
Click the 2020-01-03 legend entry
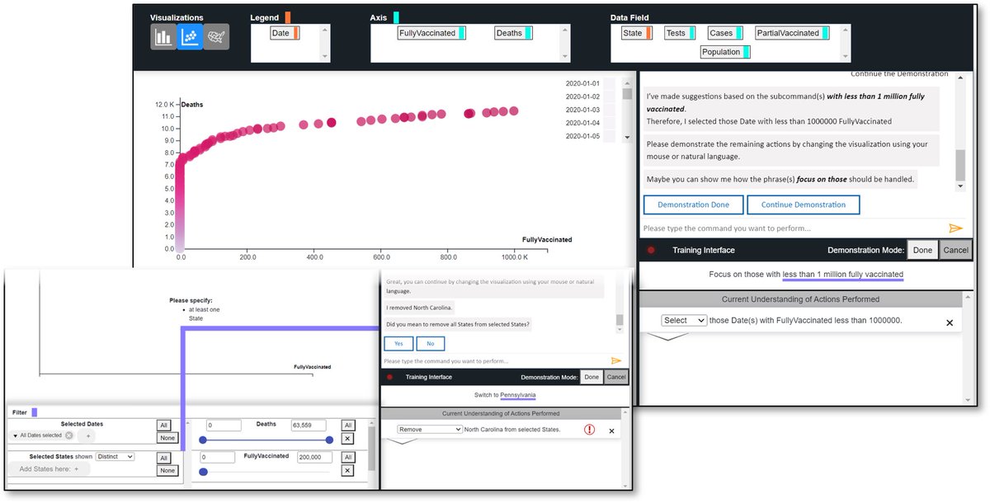tap(582, 110)
